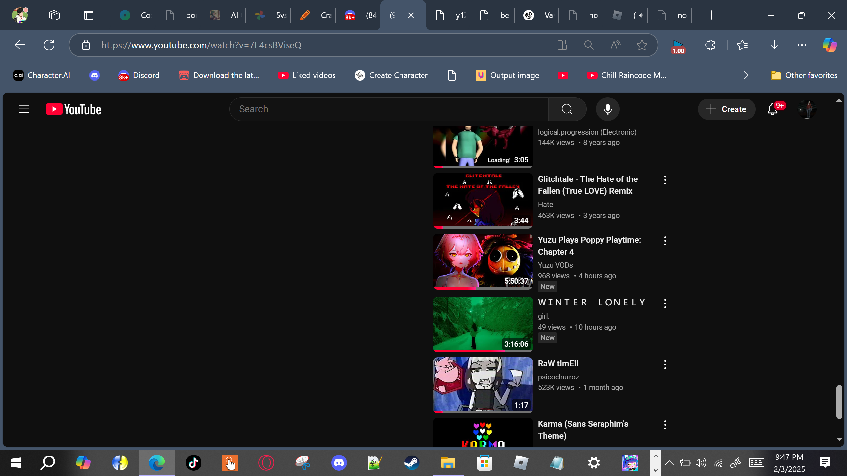Open the RaW tImE!! video title
The width and height of the screenshot is (847, 476).
558,363
